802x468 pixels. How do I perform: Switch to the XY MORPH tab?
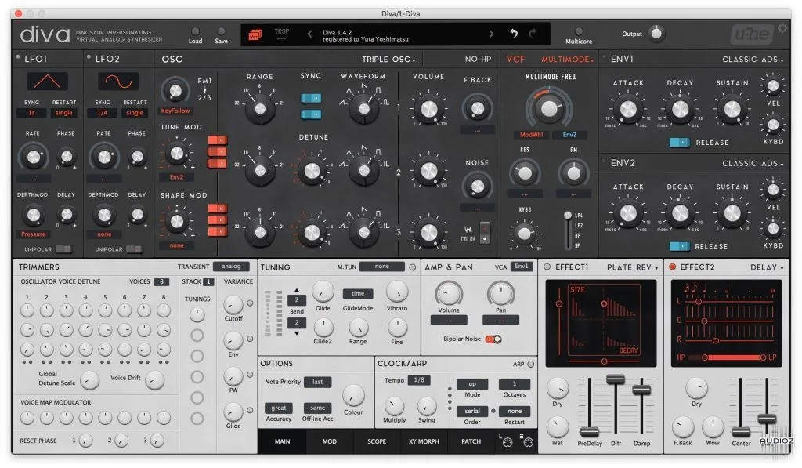point(424,441)
